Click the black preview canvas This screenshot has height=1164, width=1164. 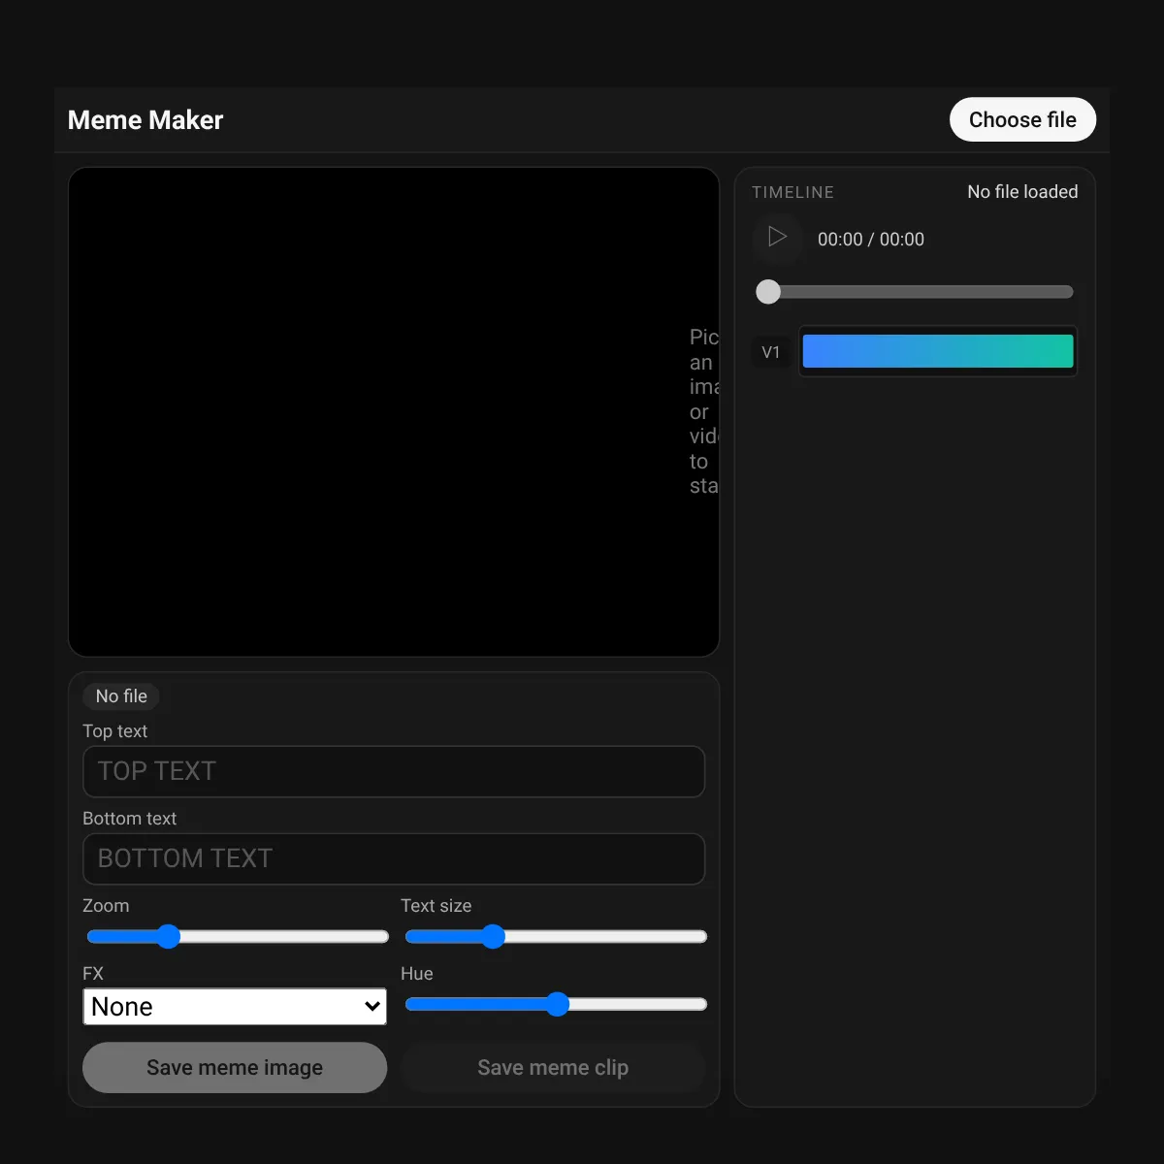point(394,412)
